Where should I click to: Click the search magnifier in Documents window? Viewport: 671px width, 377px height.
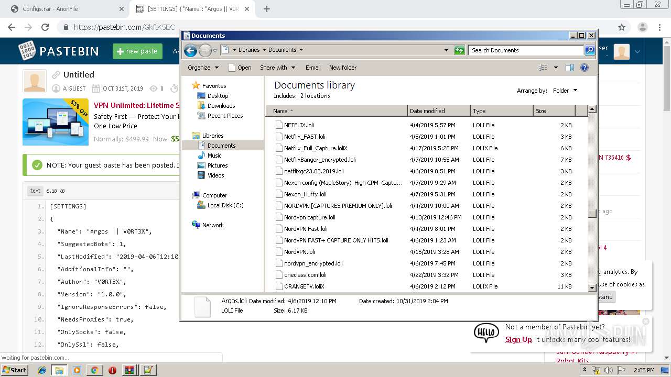[590, 50]
